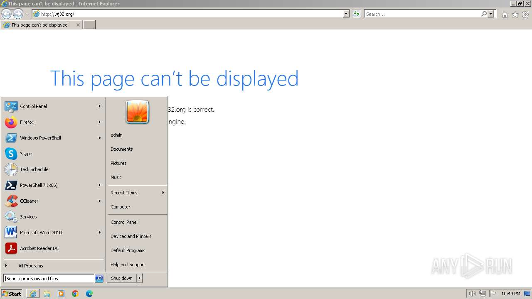This screenshot has height=299, width=532.
Task: Open Devices and Printers
Action: pyautogui.click(x=137, y=236)
